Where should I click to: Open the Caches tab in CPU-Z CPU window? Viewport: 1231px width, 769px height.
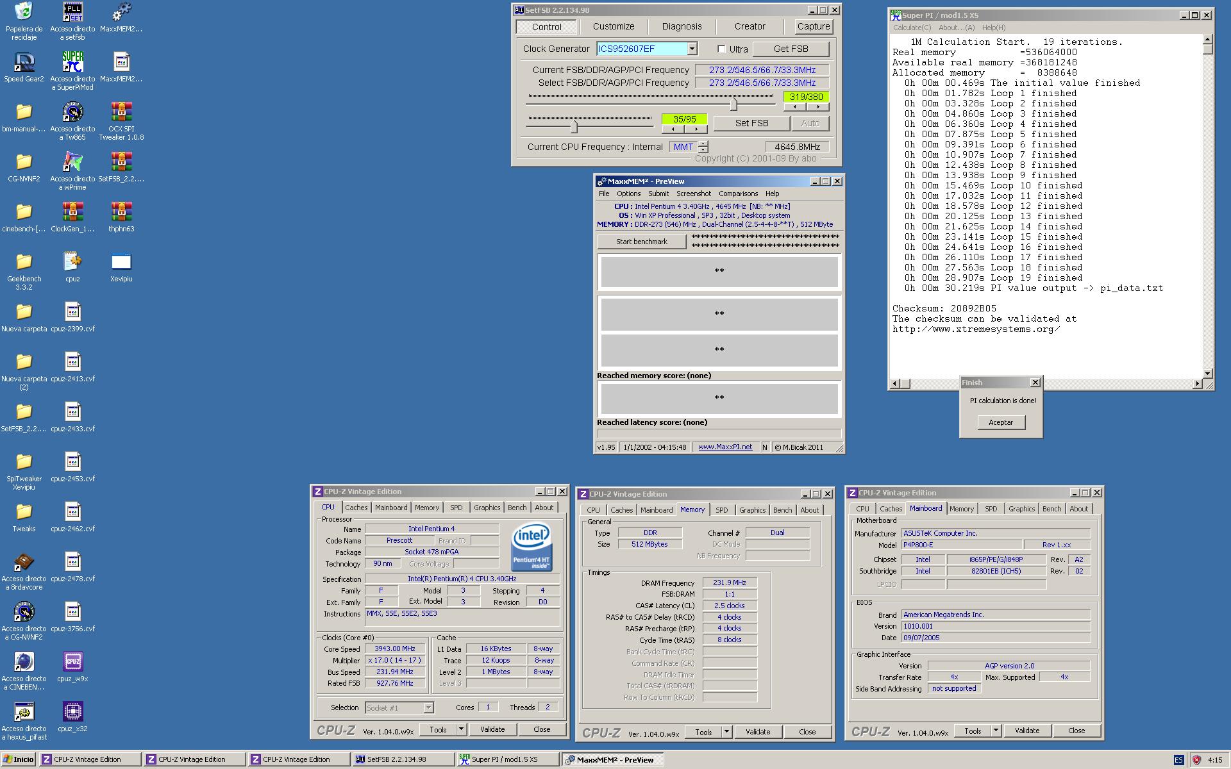(x=356, y=508)
